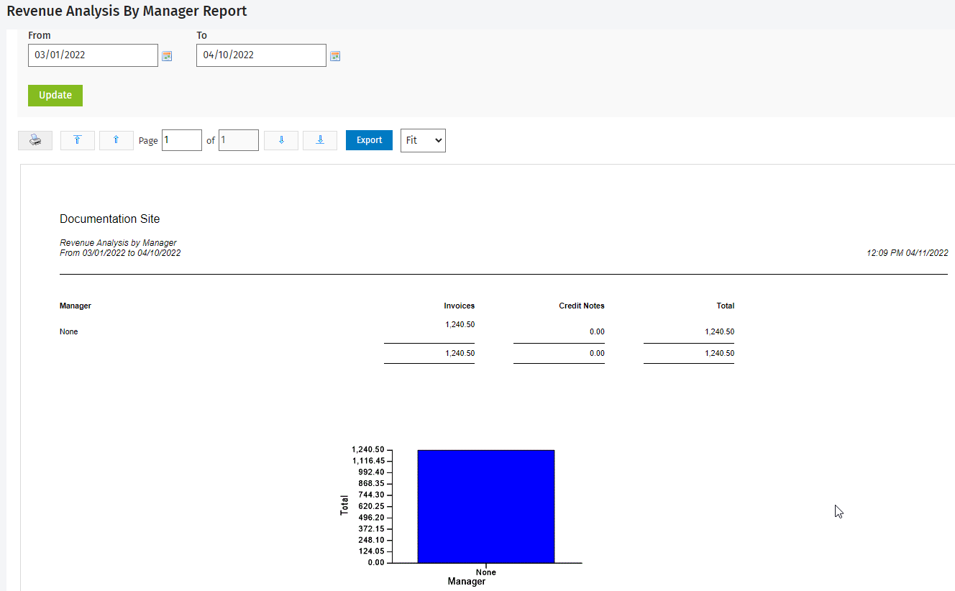The image size is (955, 591).
Task: Click the report date range subtitle text
Action: (x=120, y=253)
